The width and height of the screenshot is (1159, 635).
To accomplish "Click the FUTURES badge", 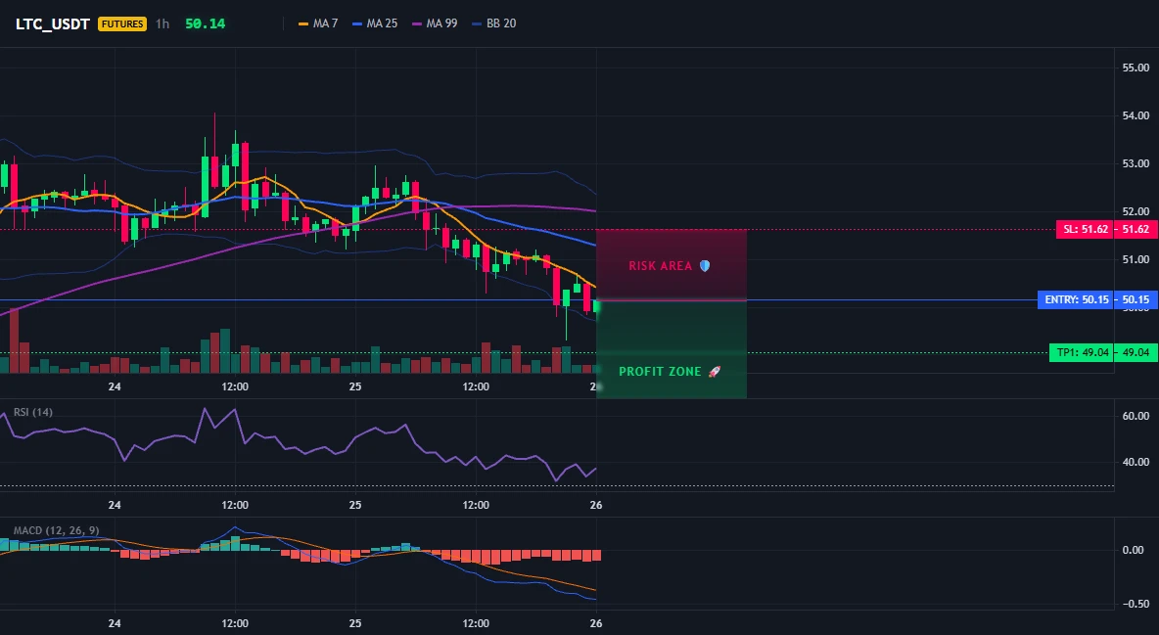I will (122, 23).
